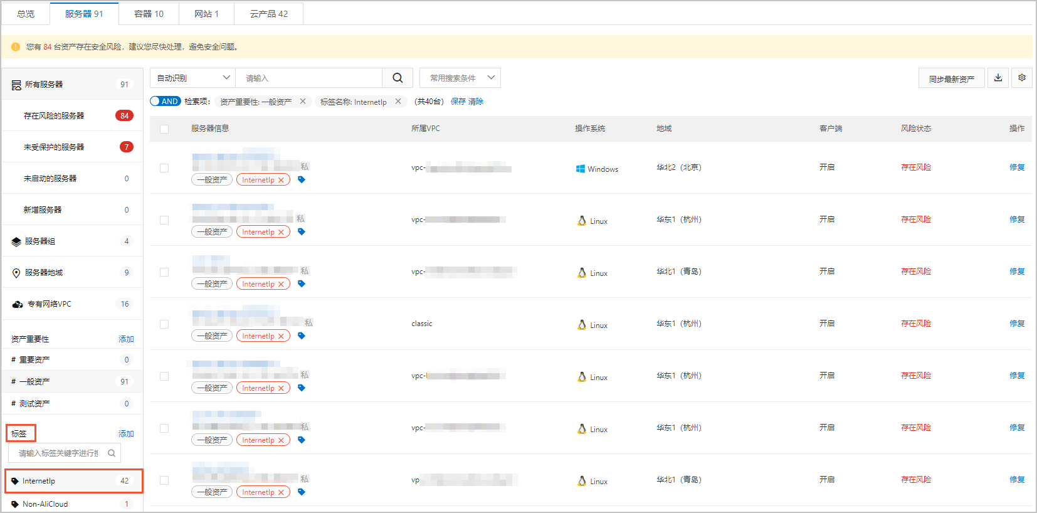Image resolution: width=1037 pixels, height=513 pixels.
Task: Open 所有服务器 in sidebar
Action: click(x=73, y=84)
